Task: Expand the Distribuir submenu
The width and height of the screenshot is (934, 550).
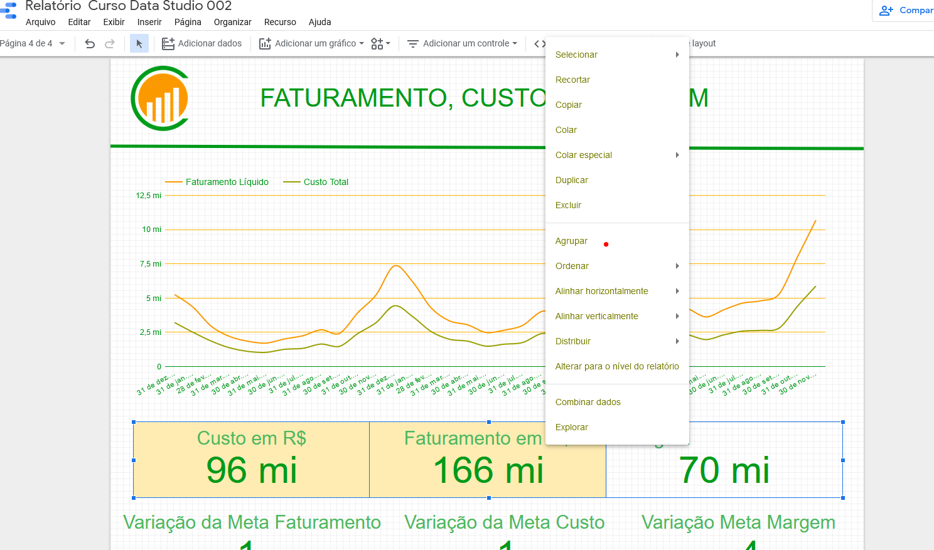Action: 617,341
